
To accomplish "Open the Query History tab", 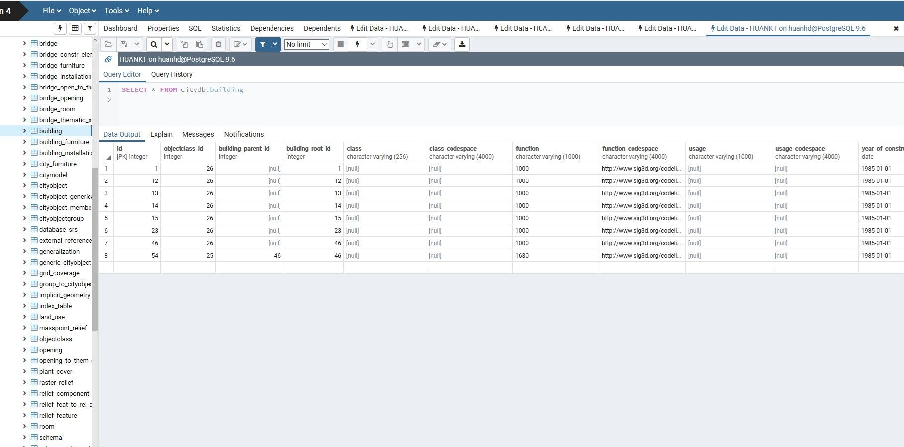I will 172,74.
